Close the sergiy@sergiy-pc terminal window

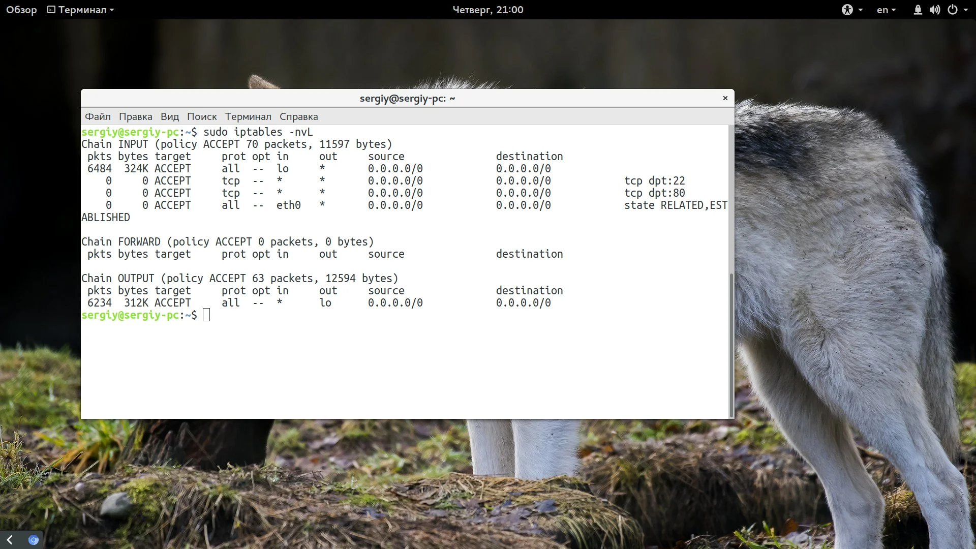pyautogui.click(x=725, y=98)
